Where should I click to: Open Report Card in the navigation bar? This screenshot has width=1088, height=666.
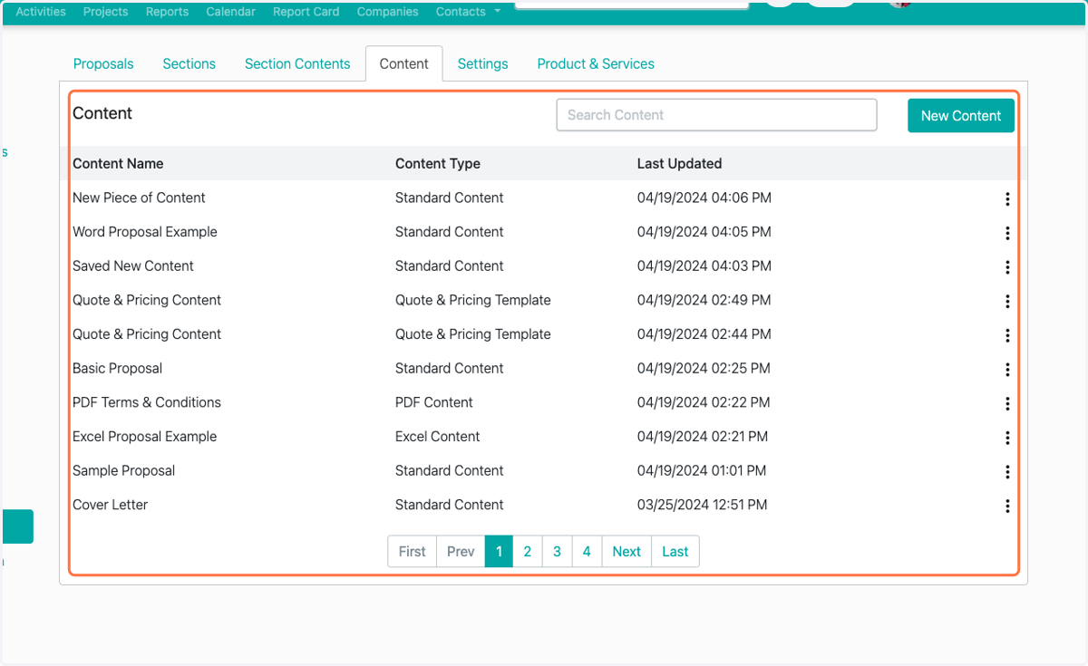click(x=306, y=12)
